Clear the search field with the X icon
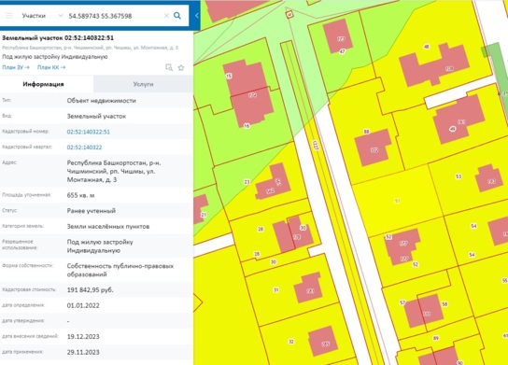The image size is (508, 365). point(166,16)
